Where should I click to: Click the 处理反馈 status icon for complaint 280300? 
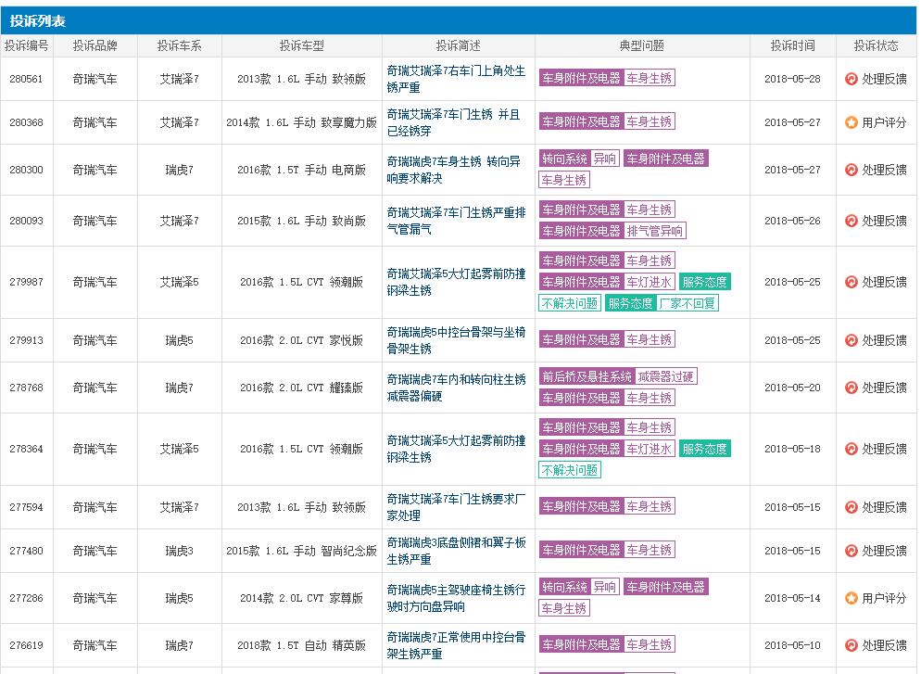click(x=852, y=170)
